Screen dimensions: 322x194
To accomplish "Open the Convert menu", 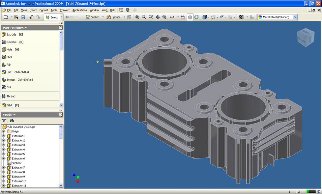I will tap(65, 10).
